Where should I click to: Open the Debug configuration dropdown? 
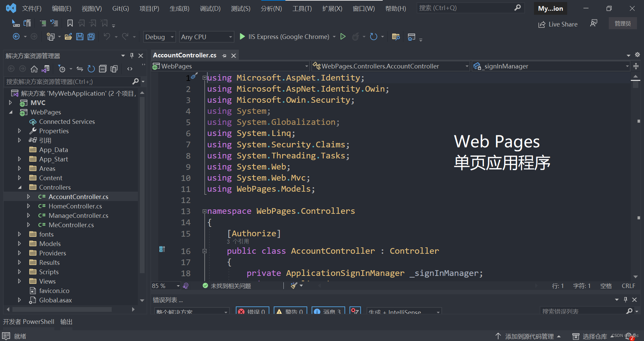(x=159, y=37)
